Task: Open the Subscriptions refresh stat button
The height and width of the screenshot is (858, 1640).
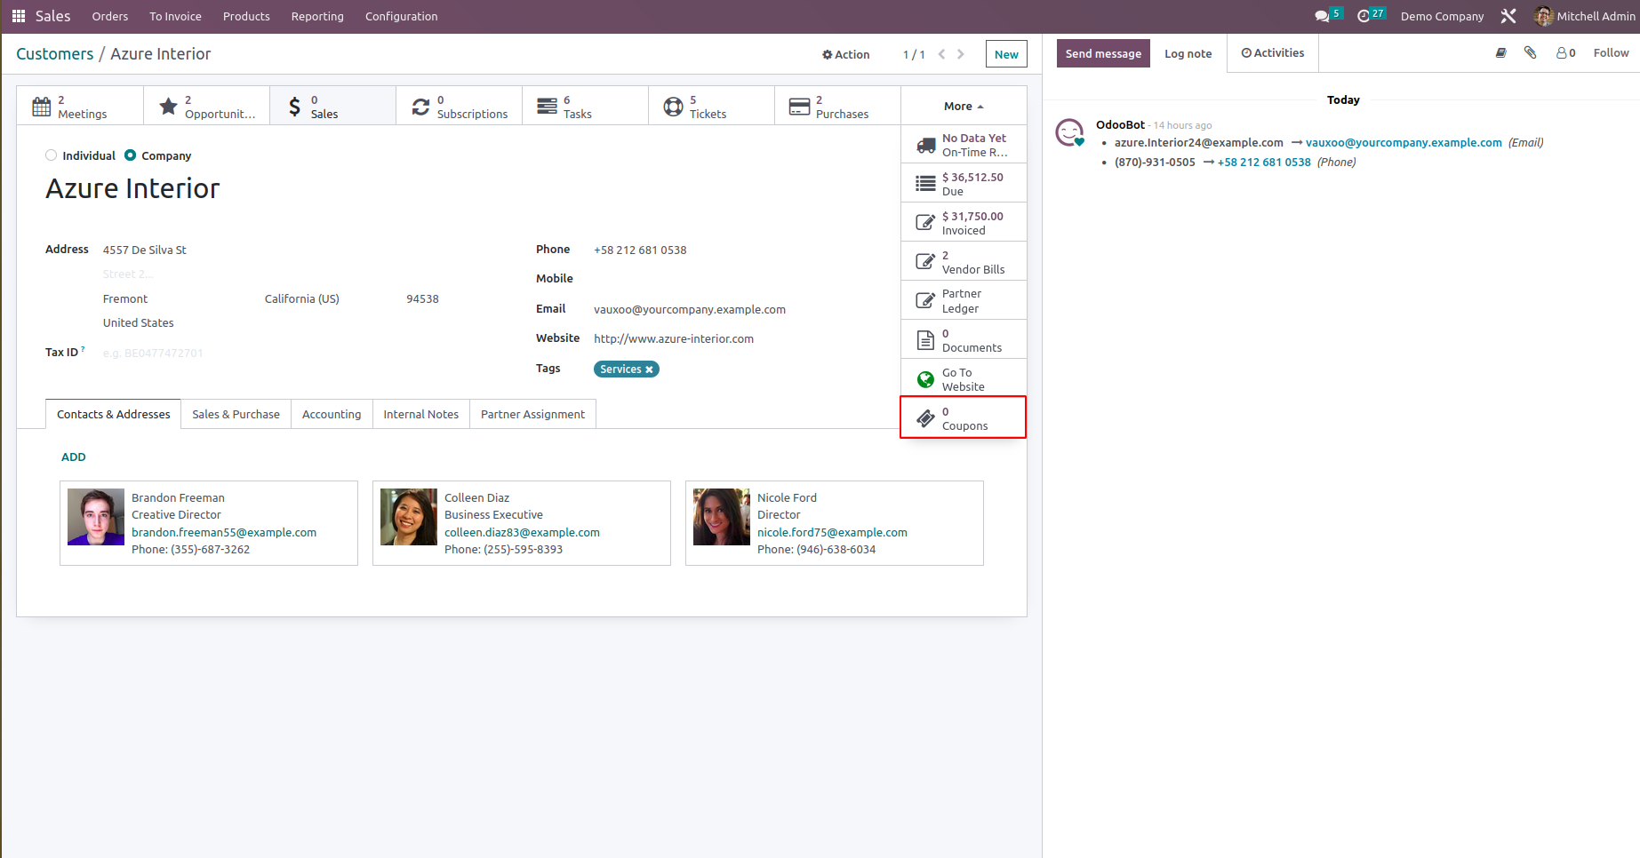Action: click(459, 107)
